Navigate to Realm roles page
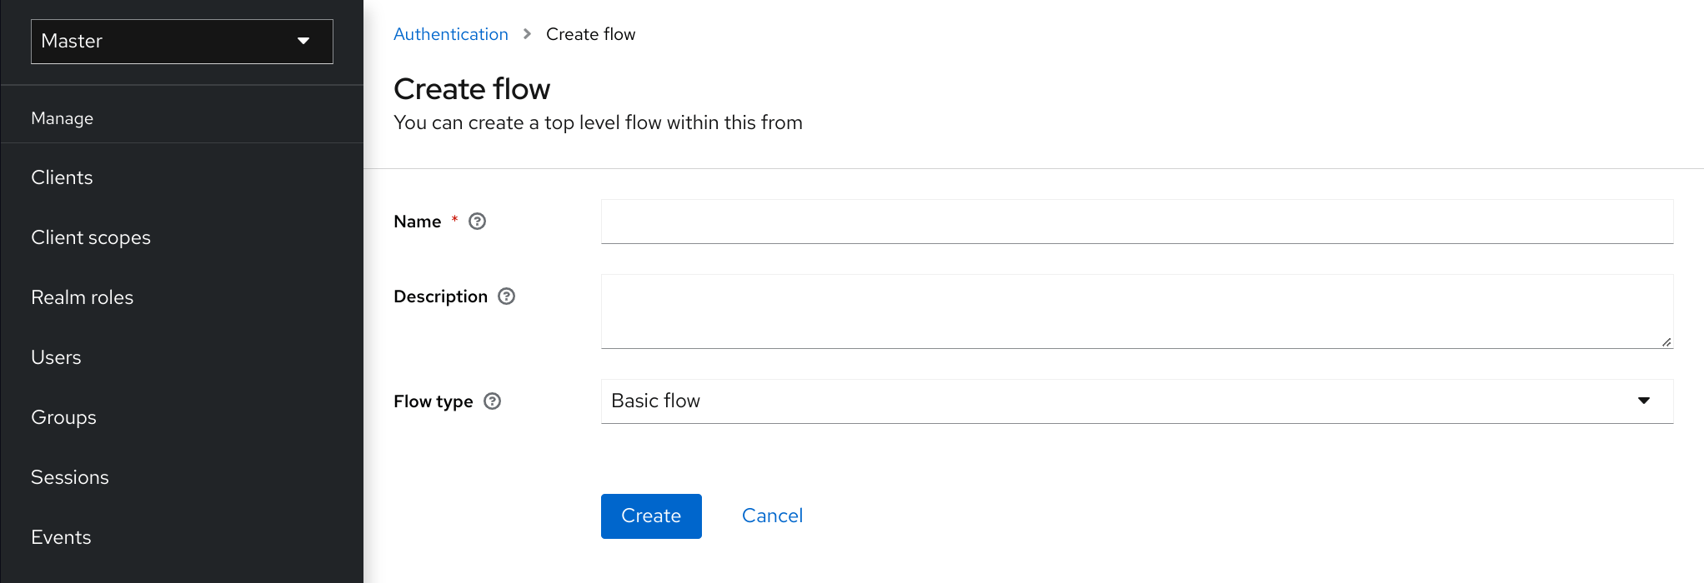This screenshot has height=583, width=1704. point(82,297)
